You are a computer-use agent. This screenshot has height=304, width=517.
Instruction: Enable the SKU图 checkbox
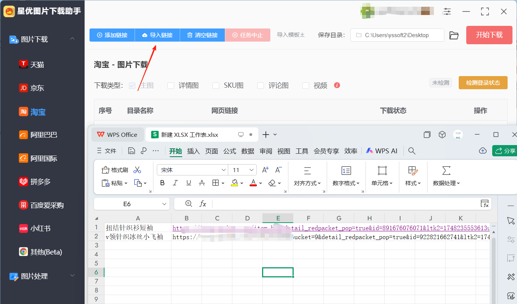tap(216, 85)
